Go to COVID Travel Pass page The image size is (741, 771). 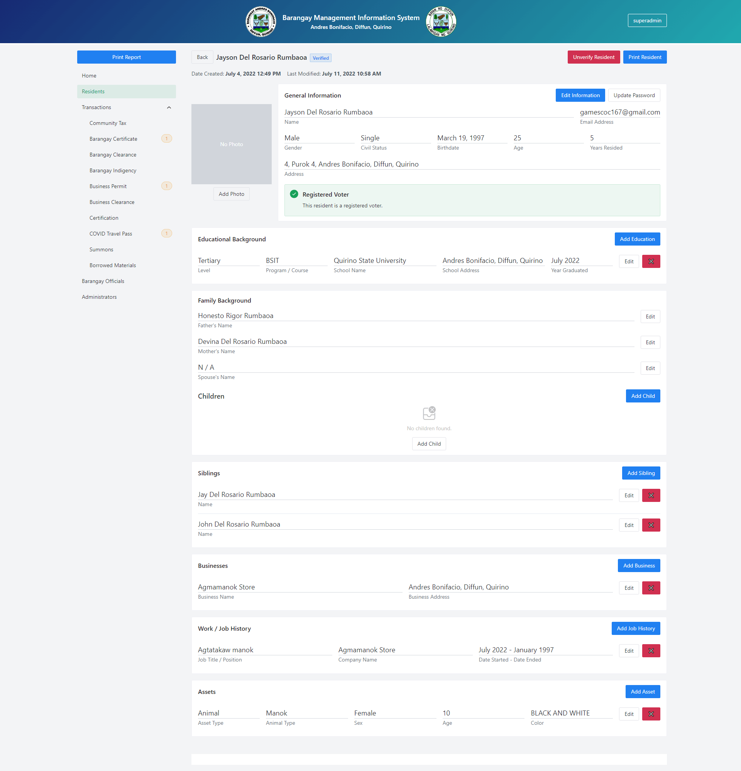point(111,234)
